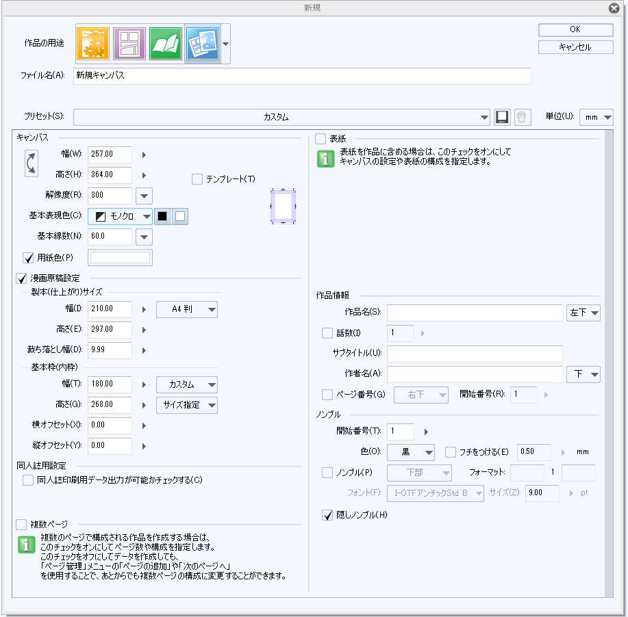Image resolution: width=628 pixels, height=617 pixels.
Task: Select the Comic use icon
Action: point(129,44)
